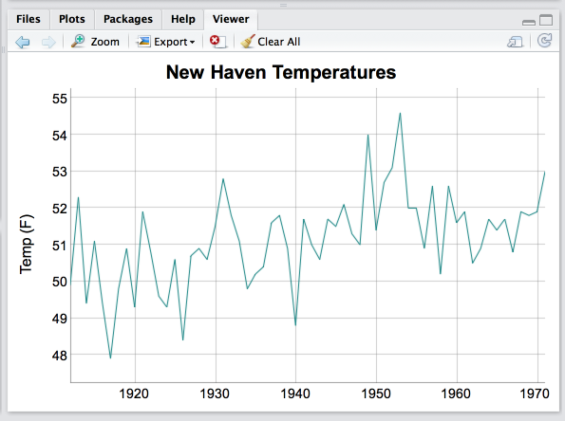The height and width of the screenshot is (421, 565).
Task: Go forward with the right arrow icon
Action: pos(48,42)
